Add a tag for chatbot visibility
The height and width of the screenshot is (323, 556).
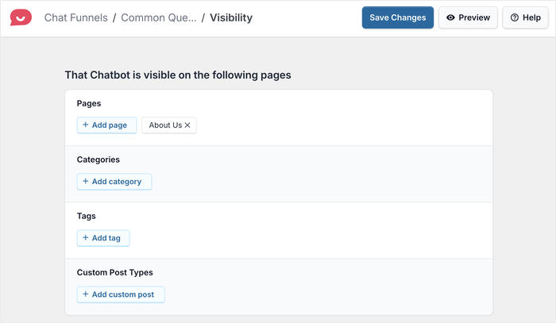(x=103, y=238)
